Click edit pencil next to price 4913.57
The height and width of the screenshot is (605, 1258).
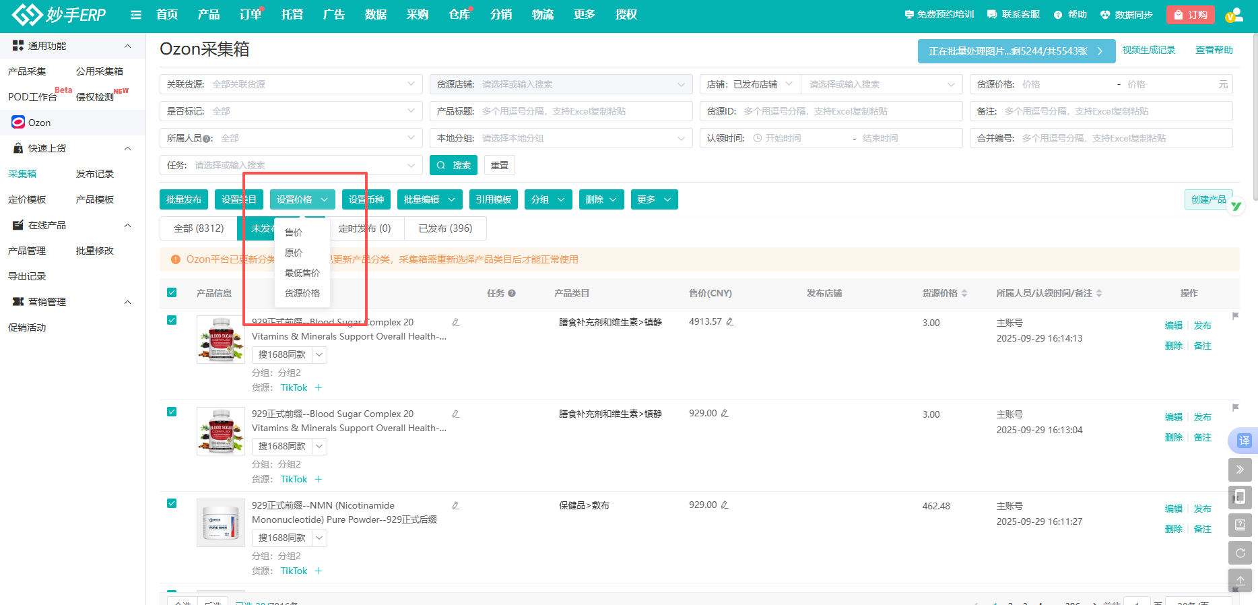[x=730, y=322]
